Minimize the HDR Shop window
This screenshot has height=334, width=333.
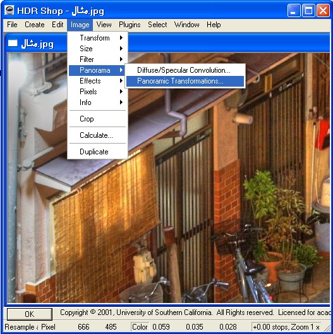click(294, 10)
